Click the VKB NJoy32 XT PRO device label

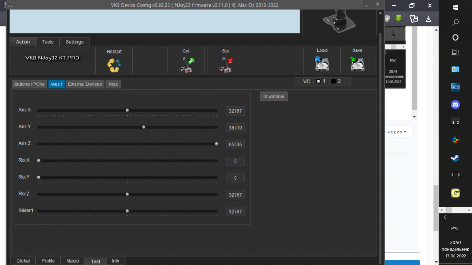pyautogui.click(x=52, y=58)
